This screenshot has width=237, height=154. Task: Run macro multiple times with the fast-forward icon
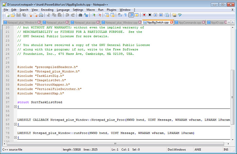pos(161,15)
